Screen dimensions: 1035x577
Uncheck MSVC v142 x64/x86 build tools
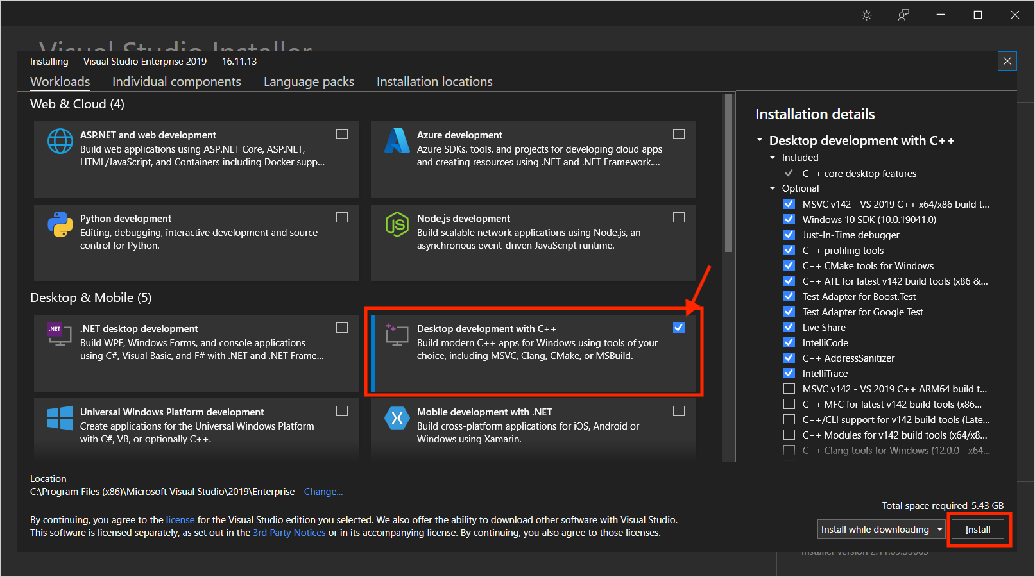click(789, 204)
